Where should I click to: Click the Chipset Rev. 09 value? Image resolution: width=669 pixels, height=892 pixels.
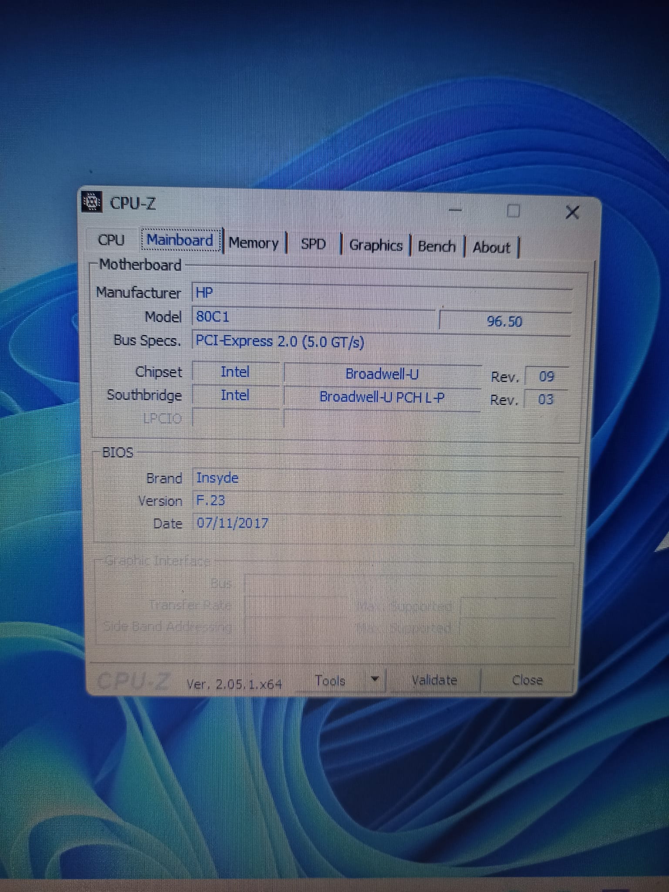(546, 376)
